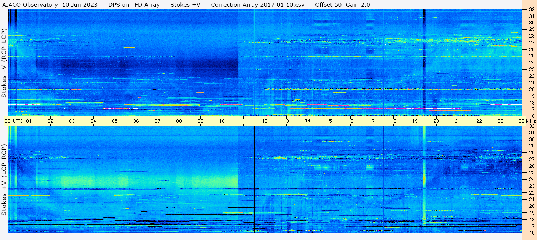
Task: Select hour 22 on the UTC time axis
Action: click(x=479, y=121)
